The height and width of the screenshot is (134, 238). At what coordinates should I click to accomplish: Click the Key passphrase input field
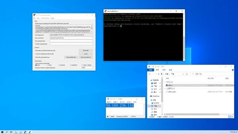[x=71, y=41]
